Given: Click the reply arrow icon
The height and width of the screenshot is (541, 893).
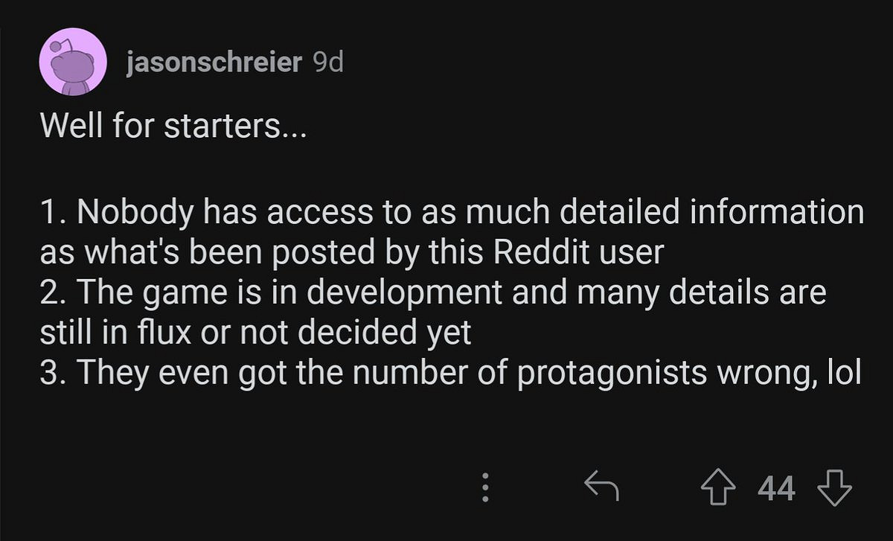Looking at the screenshot, I should click(x=601, y=489).
